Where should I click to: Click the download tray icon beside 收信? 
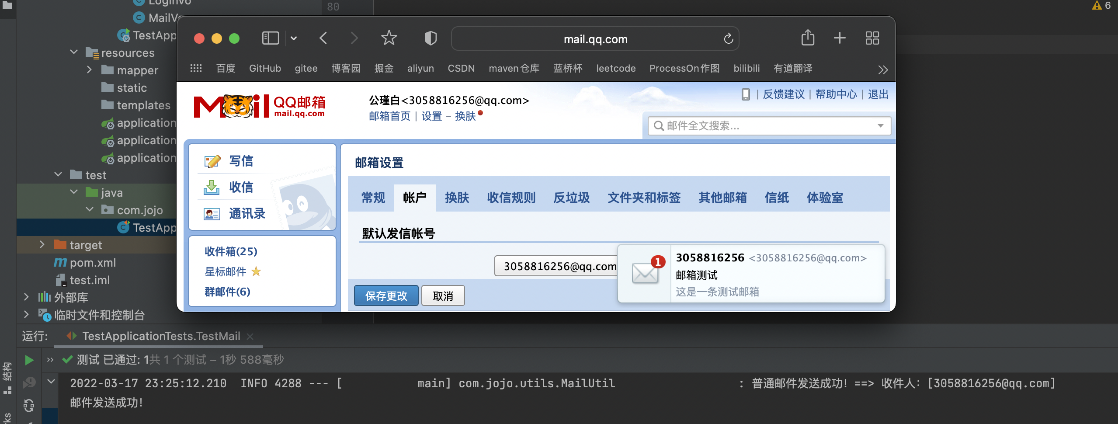[x=212, y=188]
